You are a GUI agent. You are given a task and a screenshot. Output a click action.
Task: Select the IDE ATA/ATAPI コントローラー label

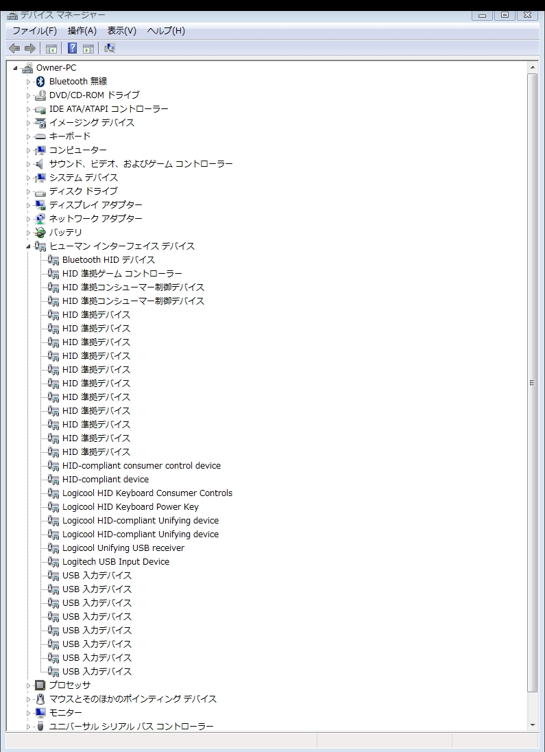click(x=109, y=109)
